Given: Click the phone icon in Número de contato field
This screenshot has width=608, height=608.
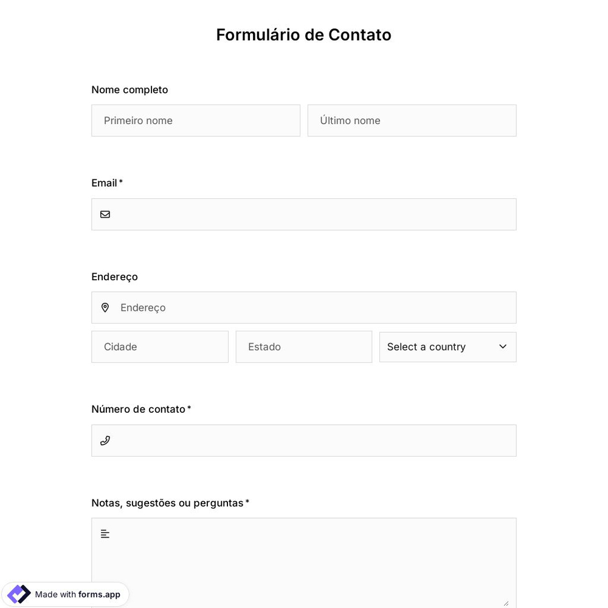Looking at the screenshot, I should coord(105,440).
